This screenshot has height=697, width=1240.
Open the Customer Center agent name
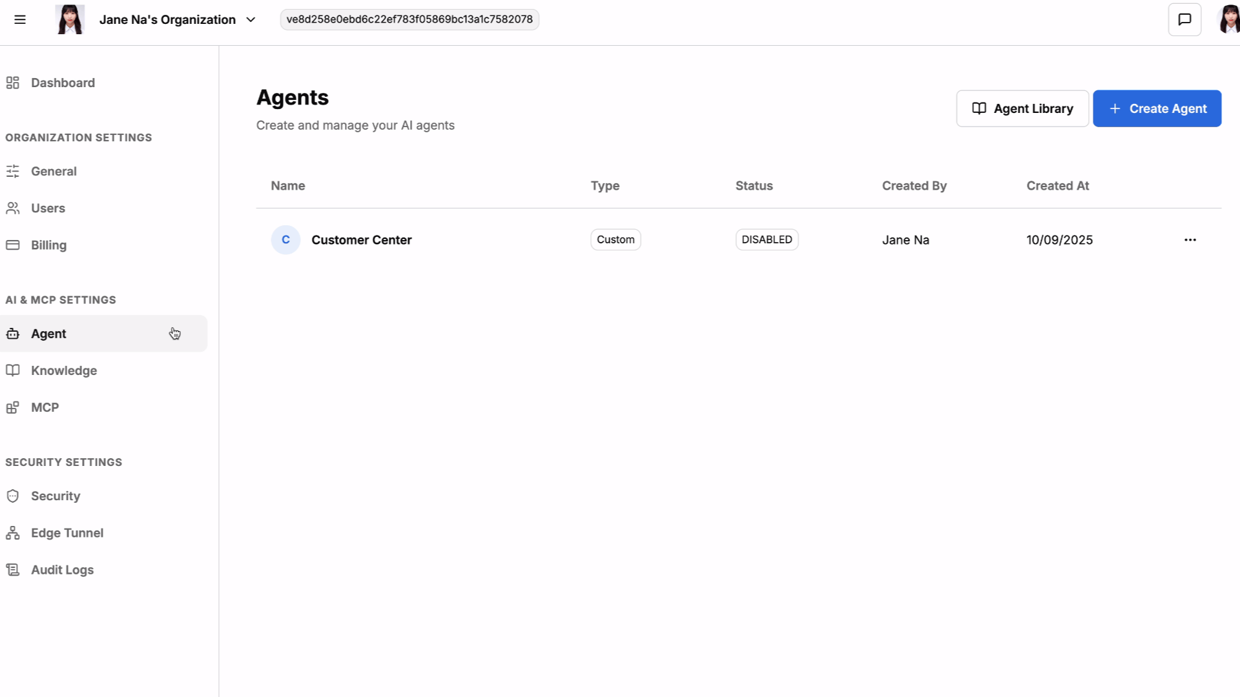tap(361, 240)
